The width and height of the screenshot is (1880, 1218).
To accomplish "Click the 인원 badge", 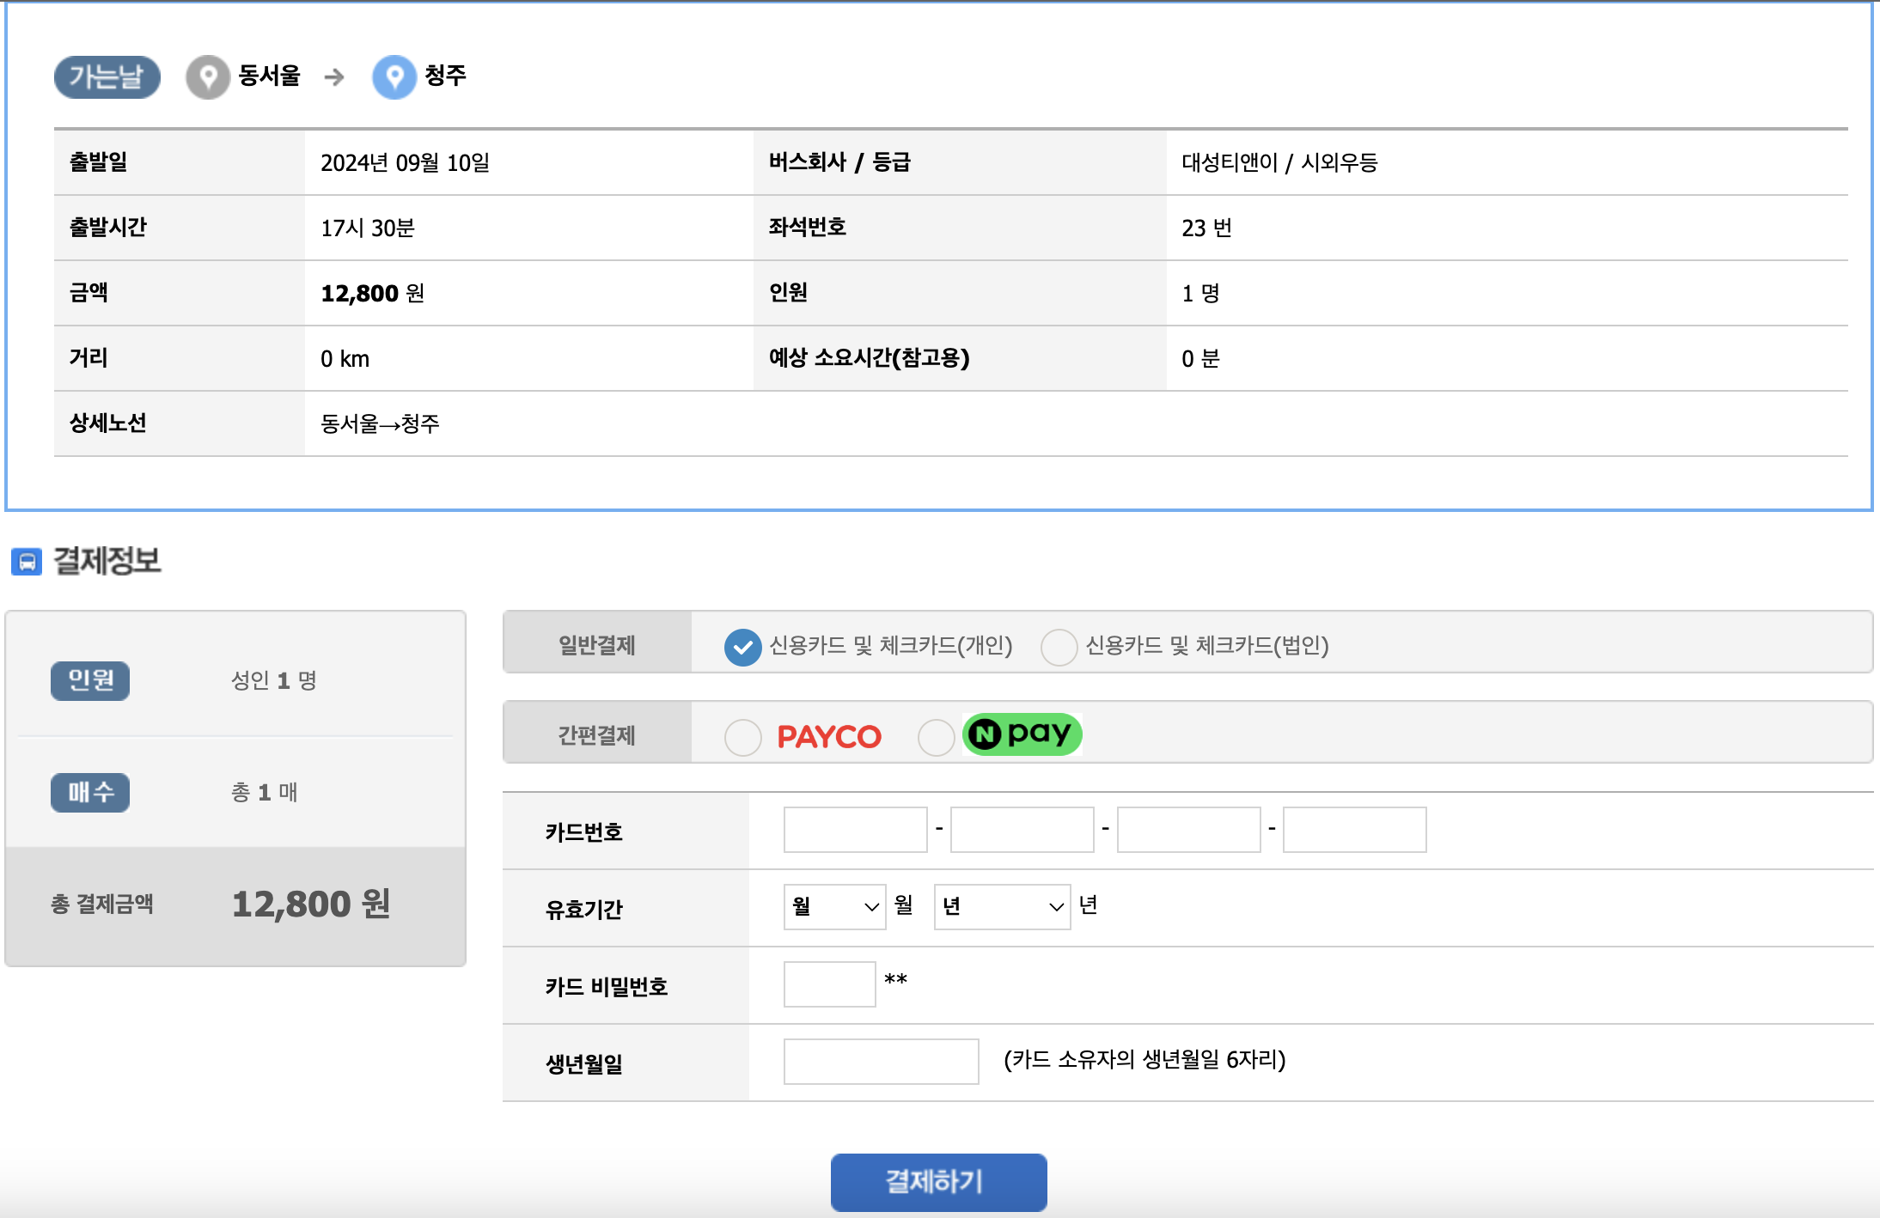I will [x=90, y=680].
